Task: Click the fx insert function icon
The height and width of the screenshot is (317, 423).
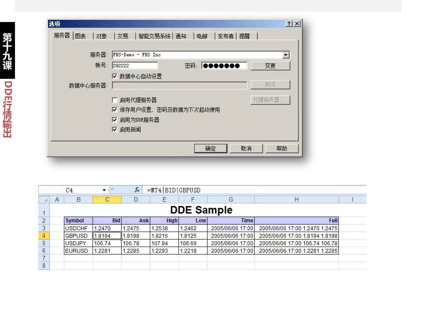Action: pyautogui.click(x=137, y=190)
